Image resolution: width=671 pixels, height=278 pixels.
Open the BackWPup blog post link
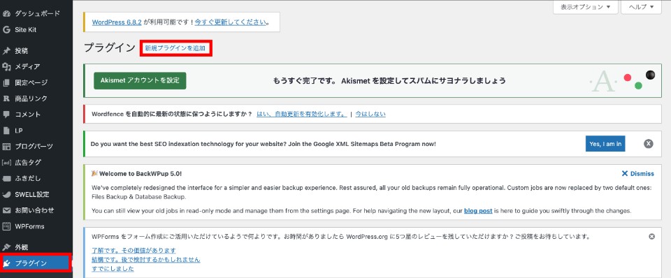tap(478, 211)
